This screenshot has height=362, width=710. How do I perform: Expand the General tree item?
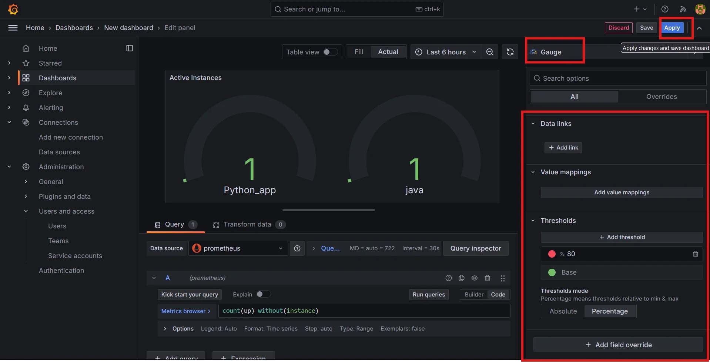pyautogui.click(x=26, y=182)
